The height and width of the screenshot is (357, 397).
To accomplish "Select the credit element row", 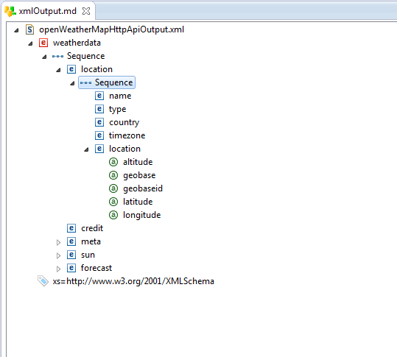I will (x=92, y=228).
